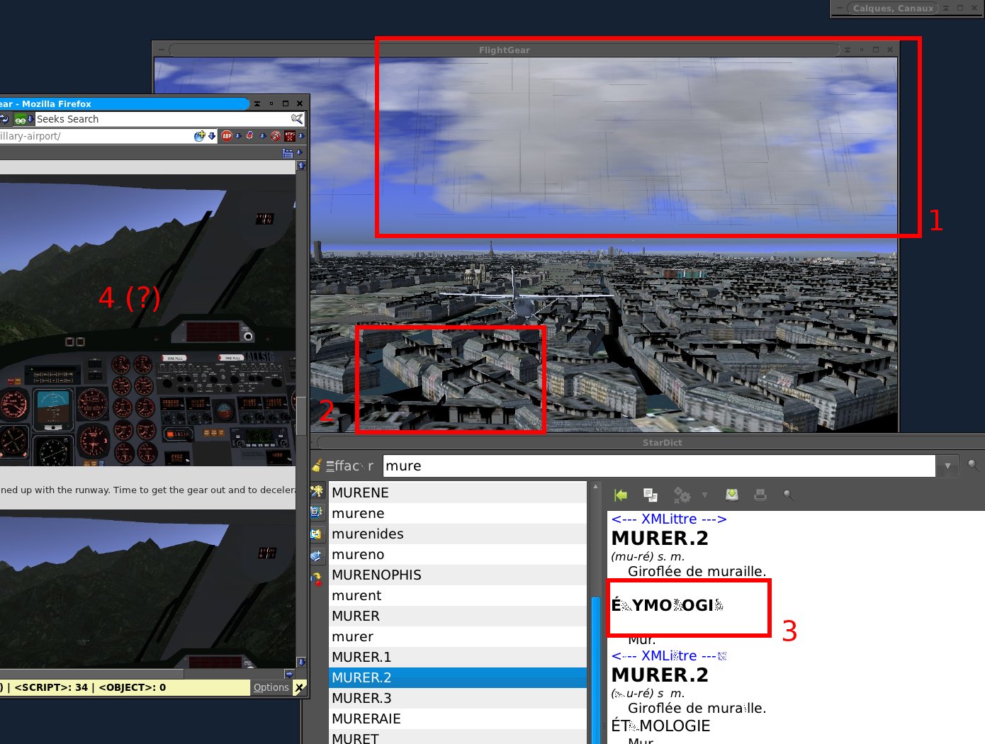The height and width of the screenshot is (744, 985).
Task: Click the small magnifier in definition toolbar
Action: pyautogui.click(x=788, y=495)
